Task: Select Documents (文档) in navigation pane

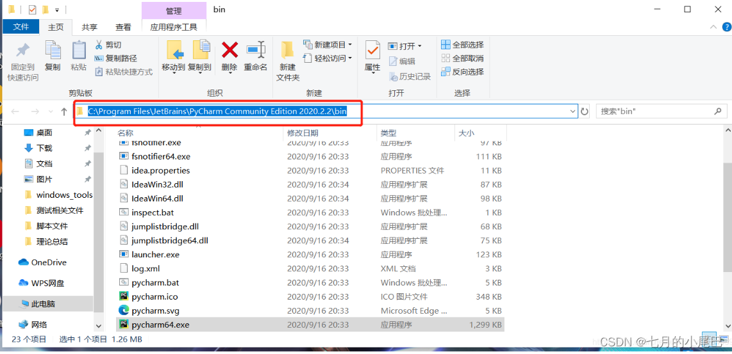Action: (x=44, y=164)
